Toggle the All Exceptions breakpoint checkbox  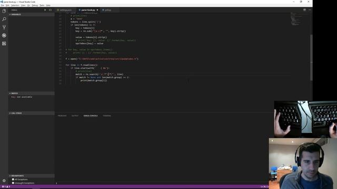(x=13, y=180)
